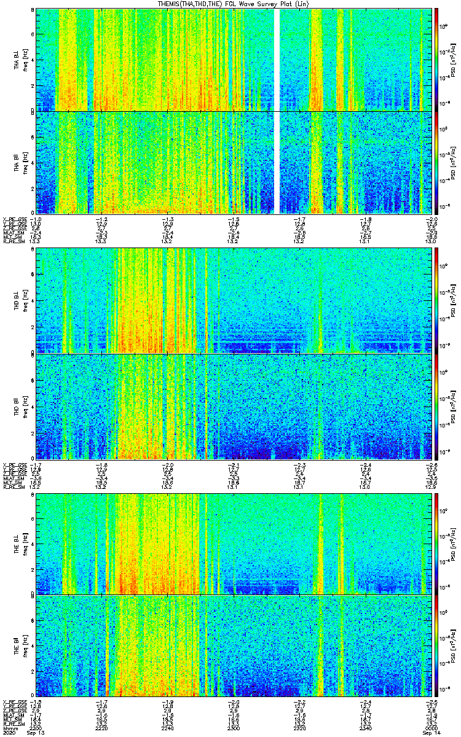Click the PSD [nT²/Hz] label beside THE B-perpendicular colorbar
The height and width of the screenshot is (737, 461).
453,543
